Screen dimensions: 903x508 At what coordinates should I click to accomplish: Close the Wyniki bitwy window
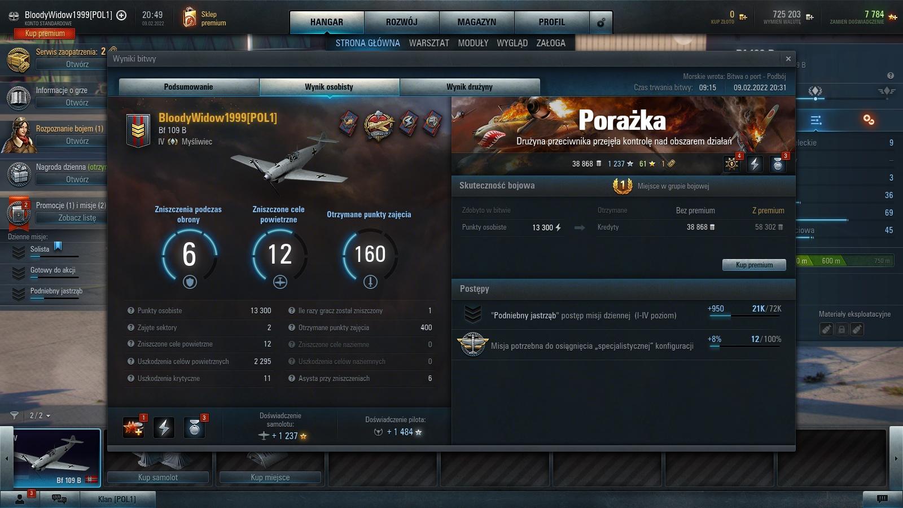pos(788,59)
